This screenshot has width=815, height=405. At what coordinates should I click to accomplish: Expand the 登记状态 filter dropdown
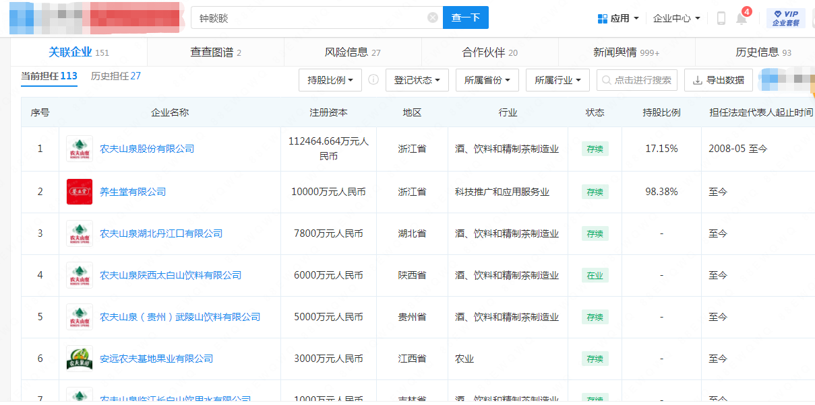click(x=417, y=80)
